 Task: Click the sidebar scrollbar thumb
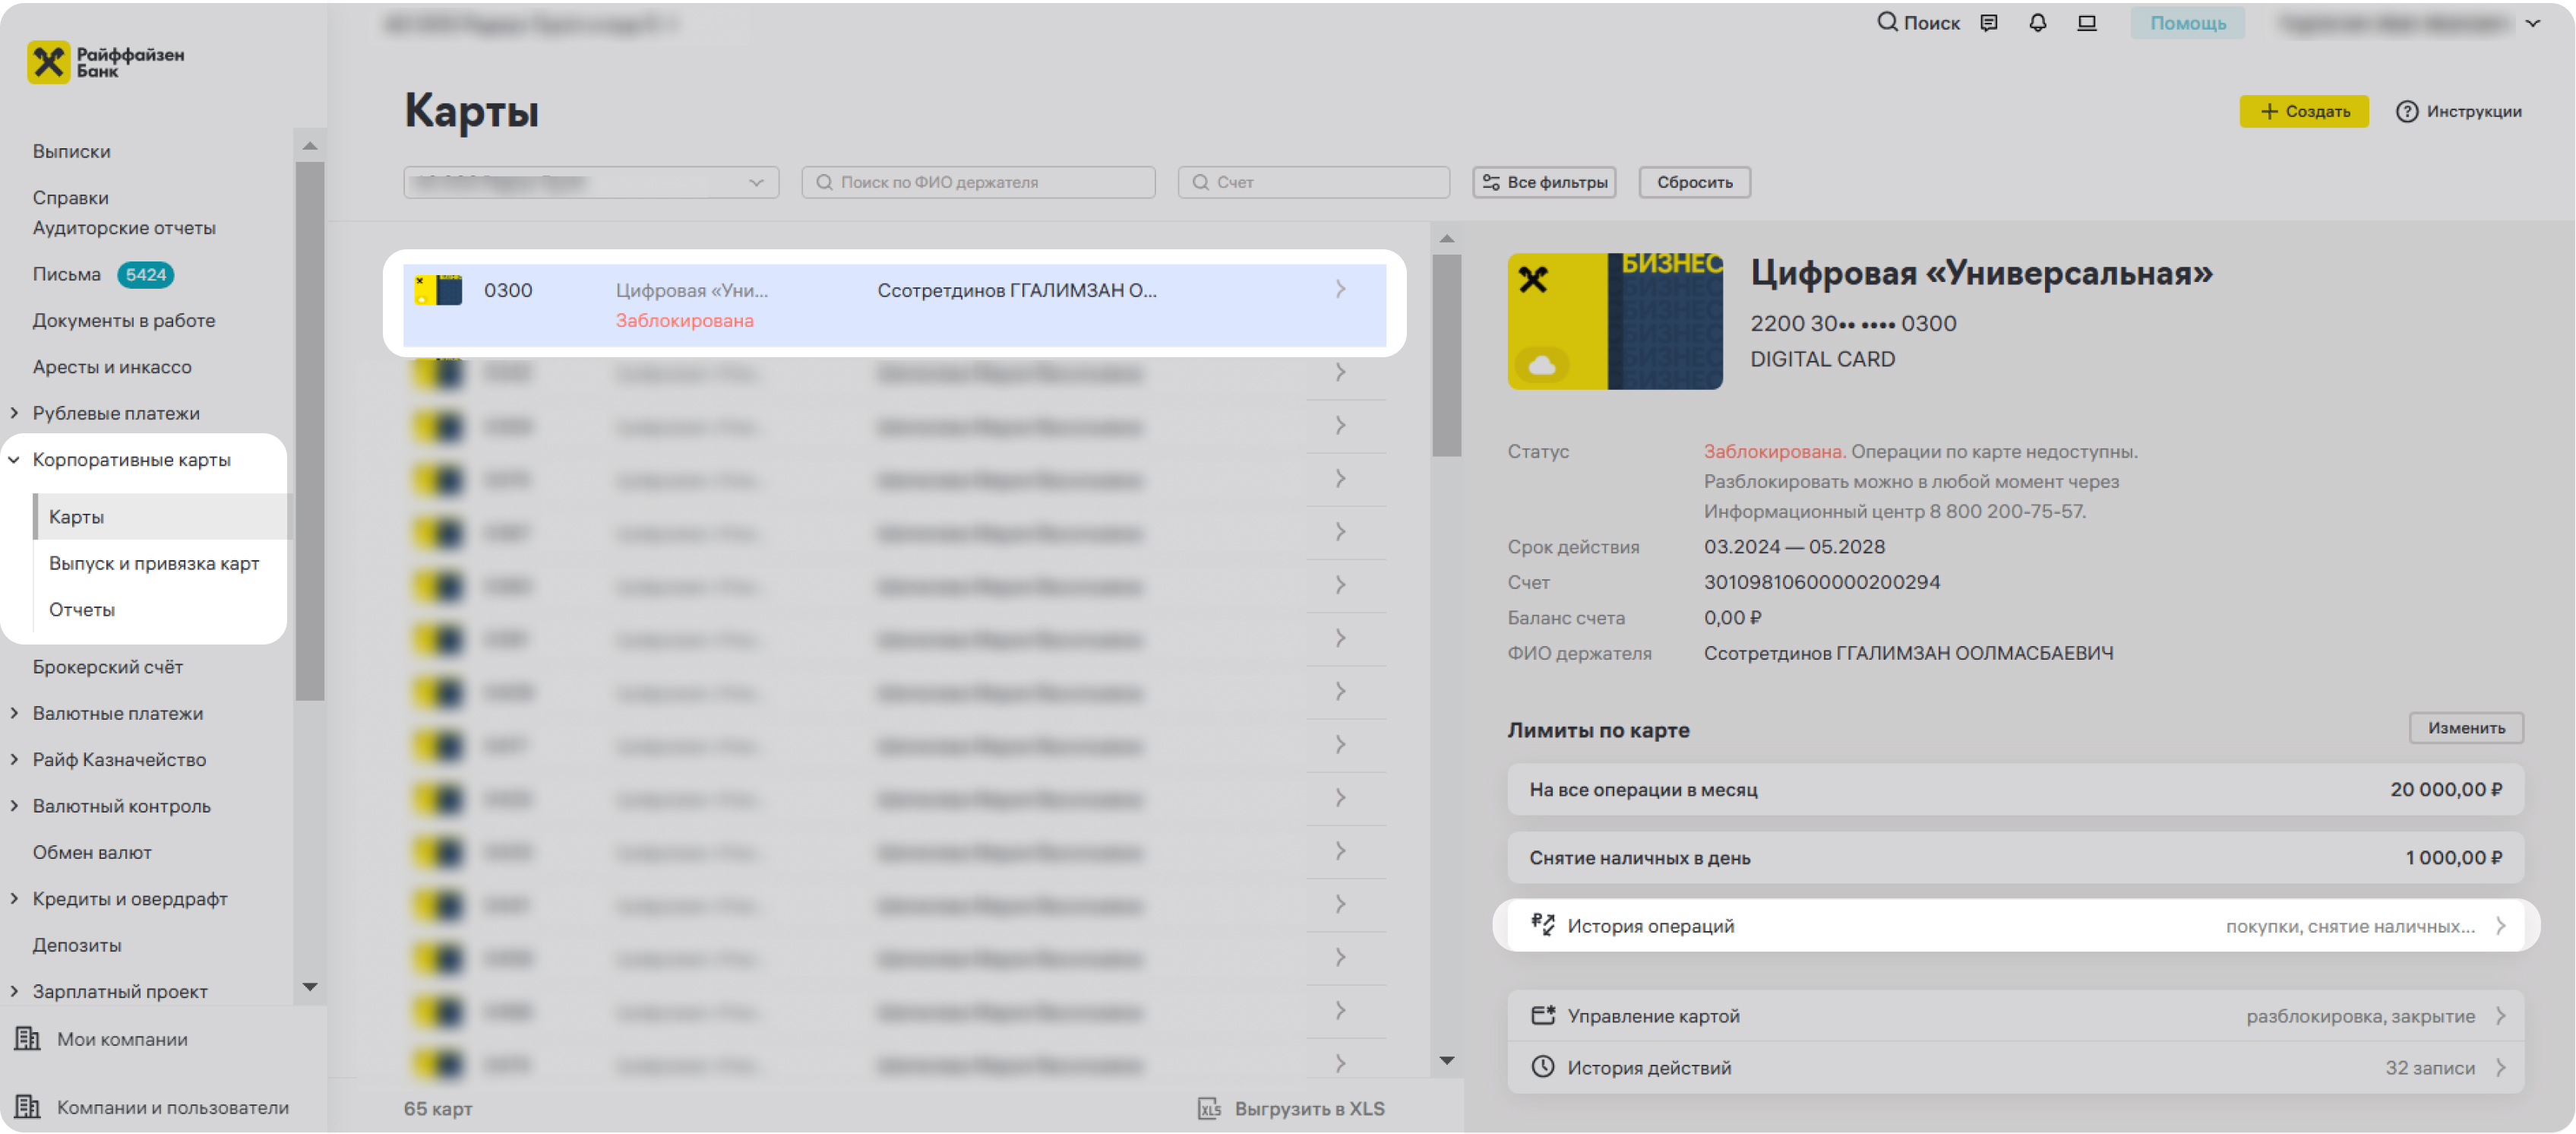tap(310, 430)
